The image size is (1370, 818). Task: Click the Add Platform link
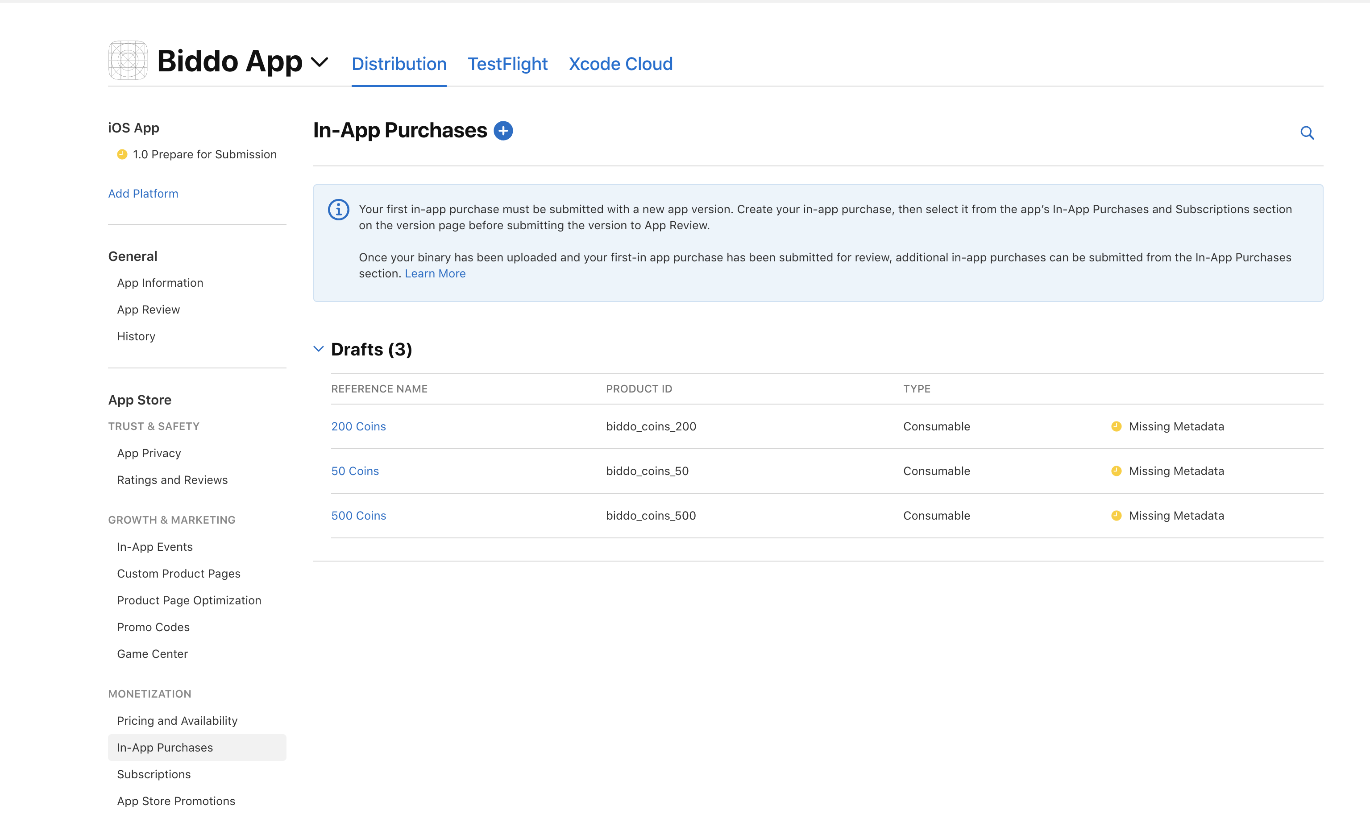pyautogui.click(x=144, y=193)
